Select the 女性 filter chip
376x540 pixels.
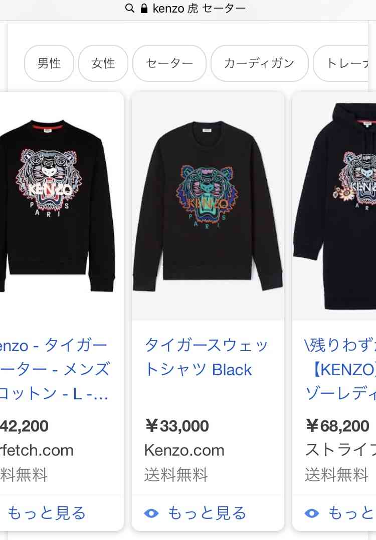tap(103, 63)
